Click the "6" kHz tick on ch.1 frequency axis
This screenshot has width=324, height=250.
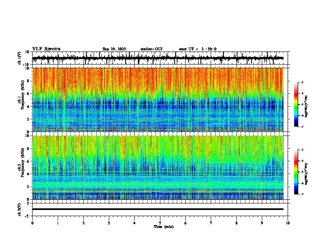pos(29,94)
